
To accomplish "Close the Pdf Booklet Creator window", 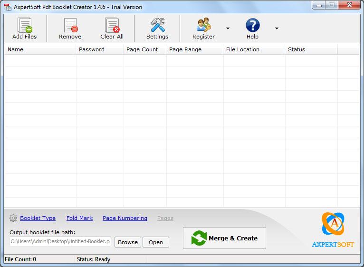I will click(349, 5).
